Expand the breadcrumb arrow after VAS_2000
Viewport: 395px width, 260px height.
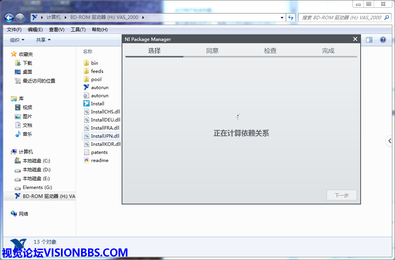click(x=143, y=18)
